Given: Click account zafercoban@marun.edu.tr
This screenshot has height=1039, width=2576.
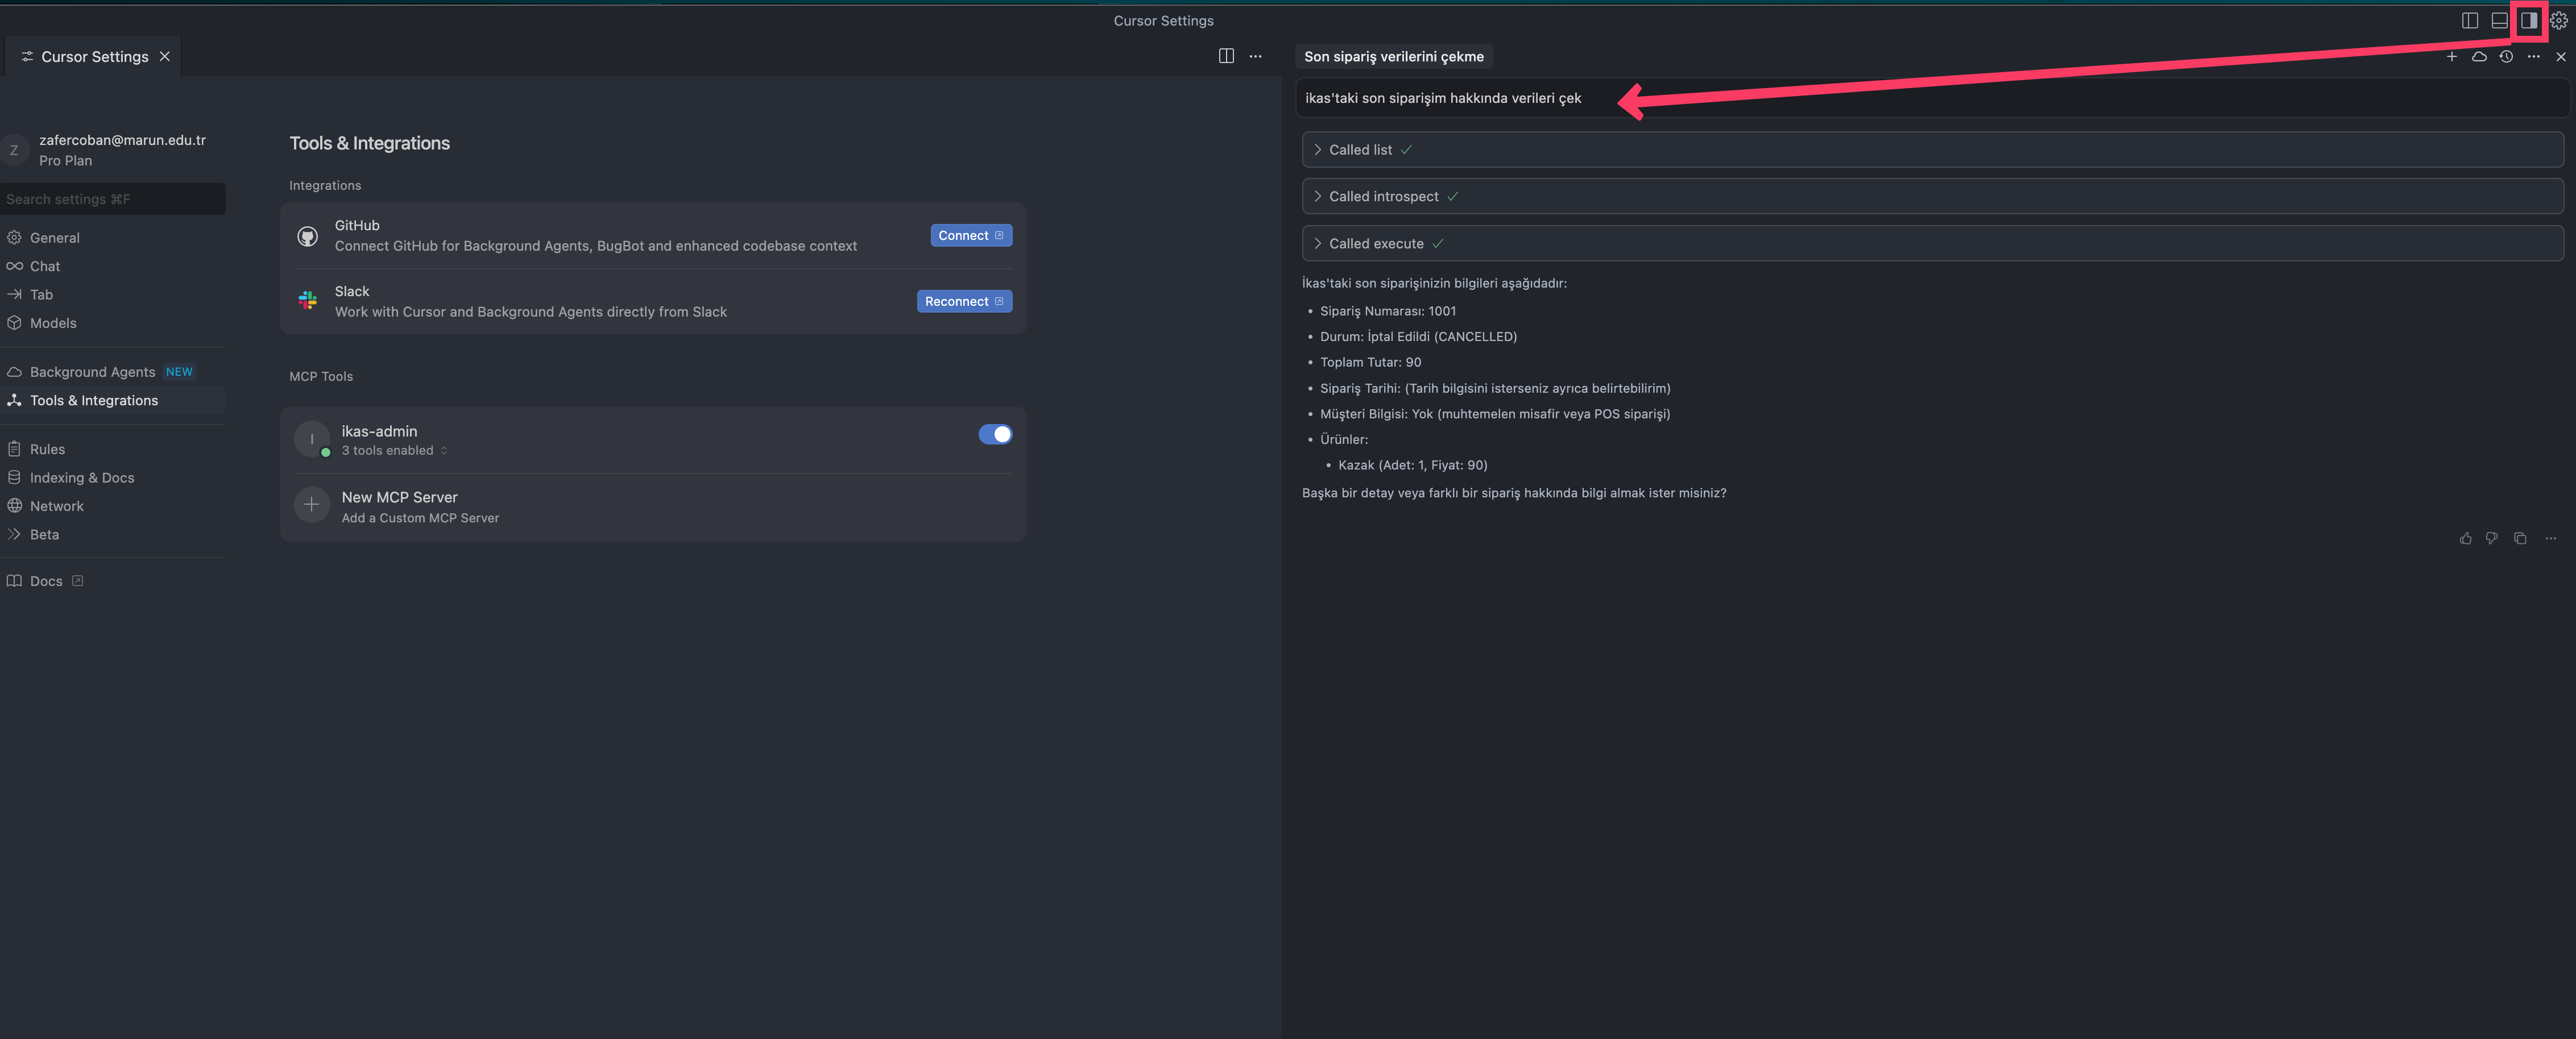Looking at the screenshot, I should coord(122,140).
